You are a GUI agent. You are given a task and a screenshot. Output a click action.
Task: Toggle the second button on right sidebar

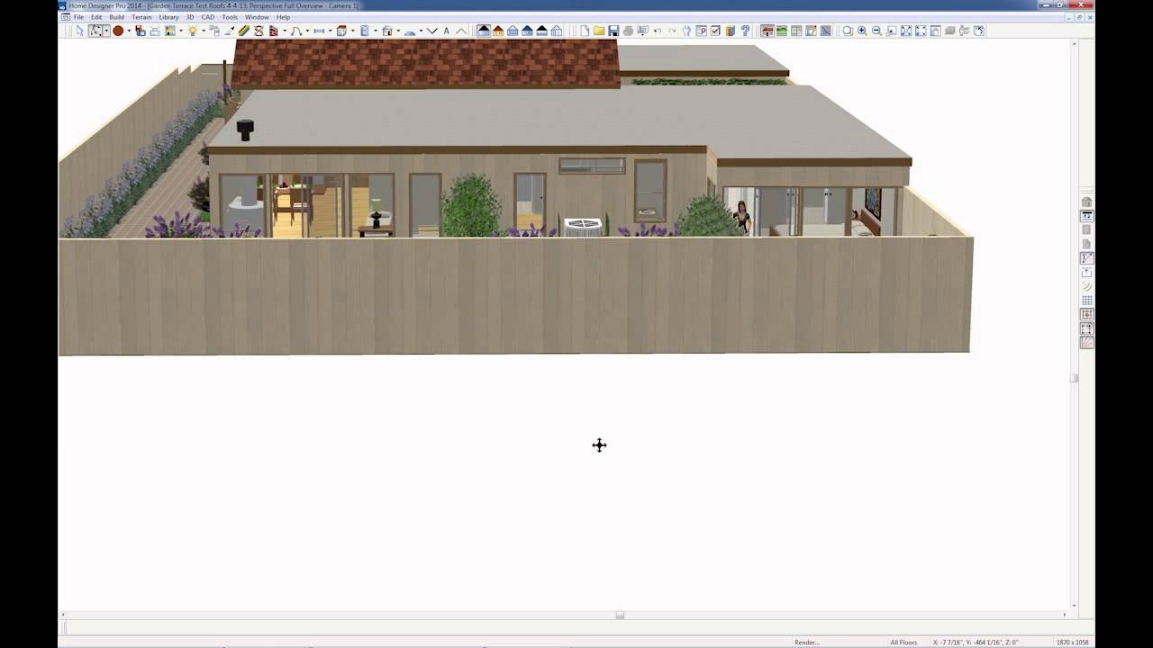point(1087,216)
